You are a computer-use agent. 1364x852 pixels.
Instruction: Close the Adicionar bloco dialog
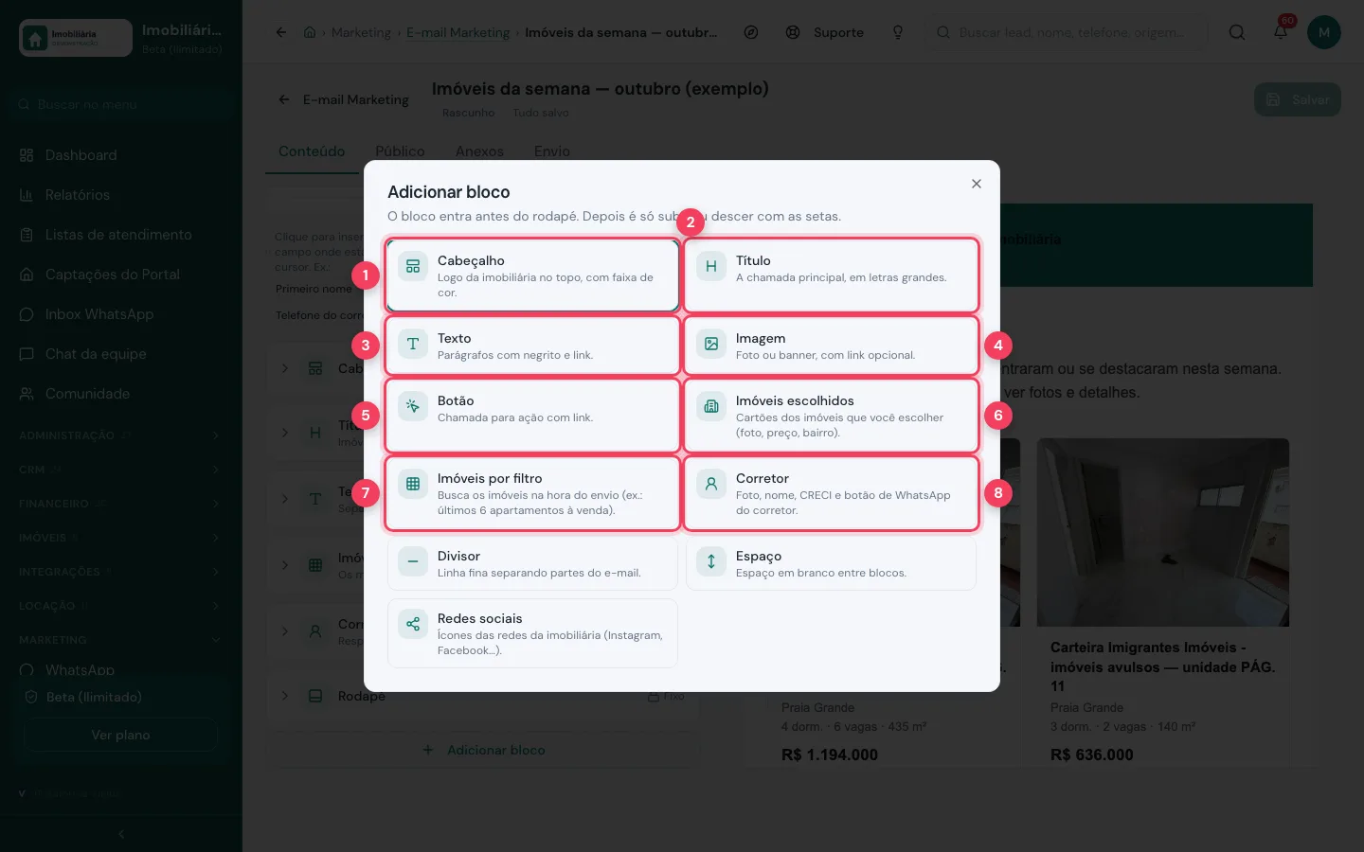(976, 184)
